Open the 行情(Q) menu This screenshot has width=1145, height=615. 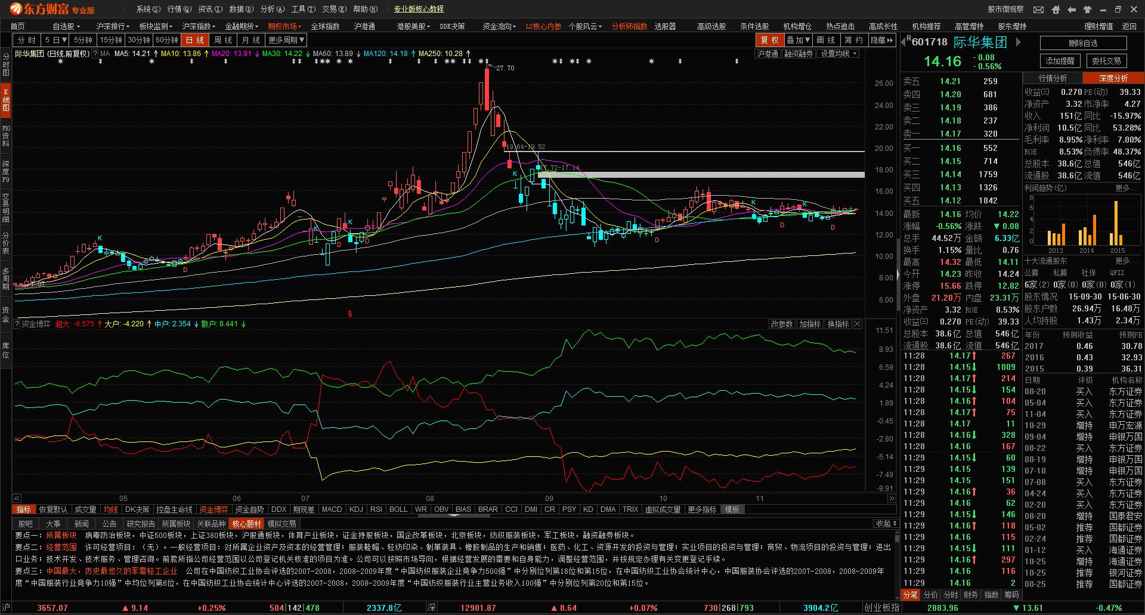180,9
